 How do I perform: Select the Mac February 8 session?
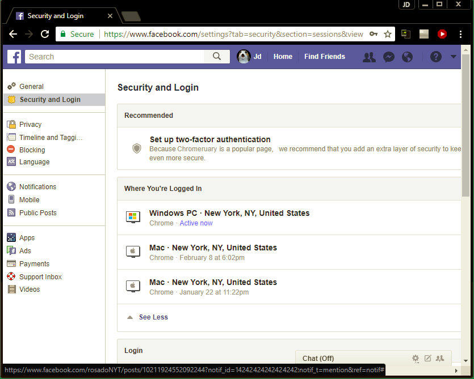[x=290, y=252]
